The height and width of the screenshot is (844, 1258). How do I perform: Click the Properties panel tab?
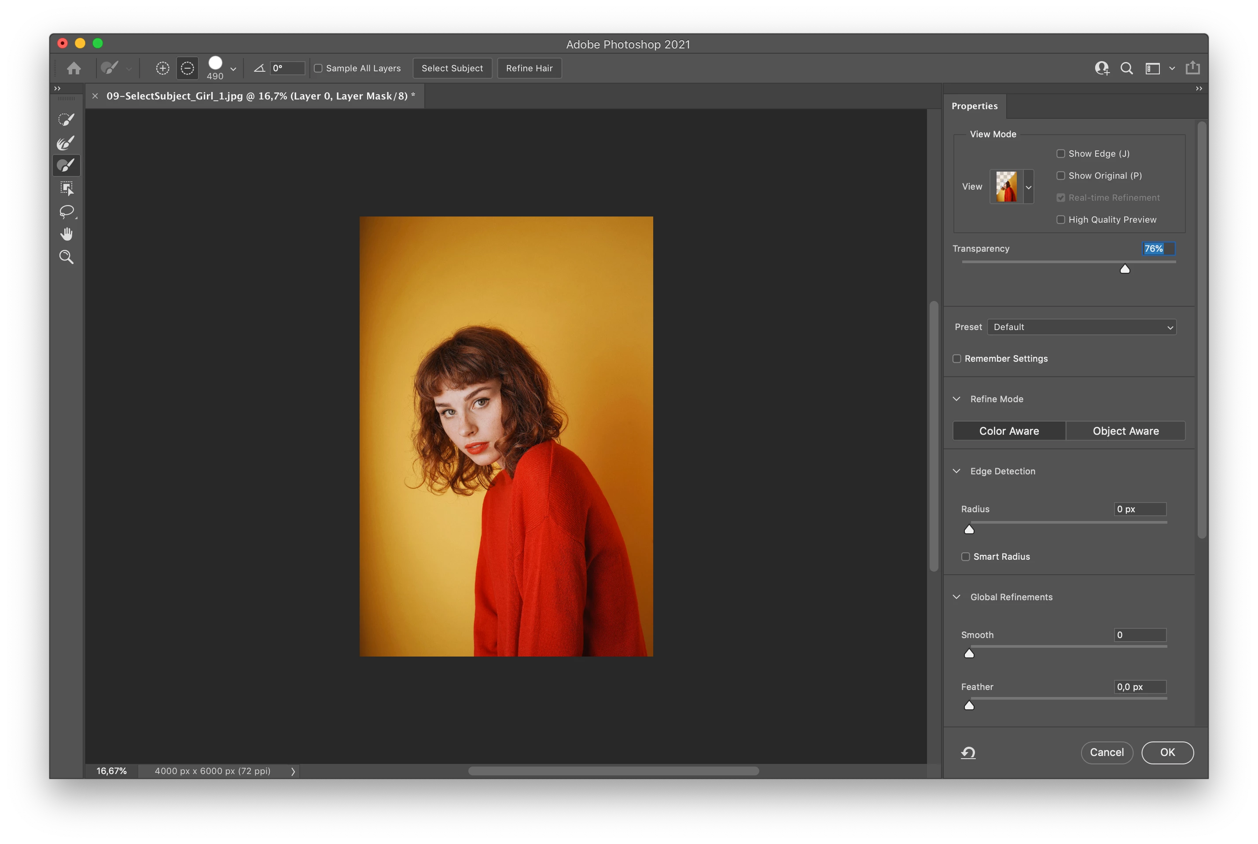tap(974, 106)
